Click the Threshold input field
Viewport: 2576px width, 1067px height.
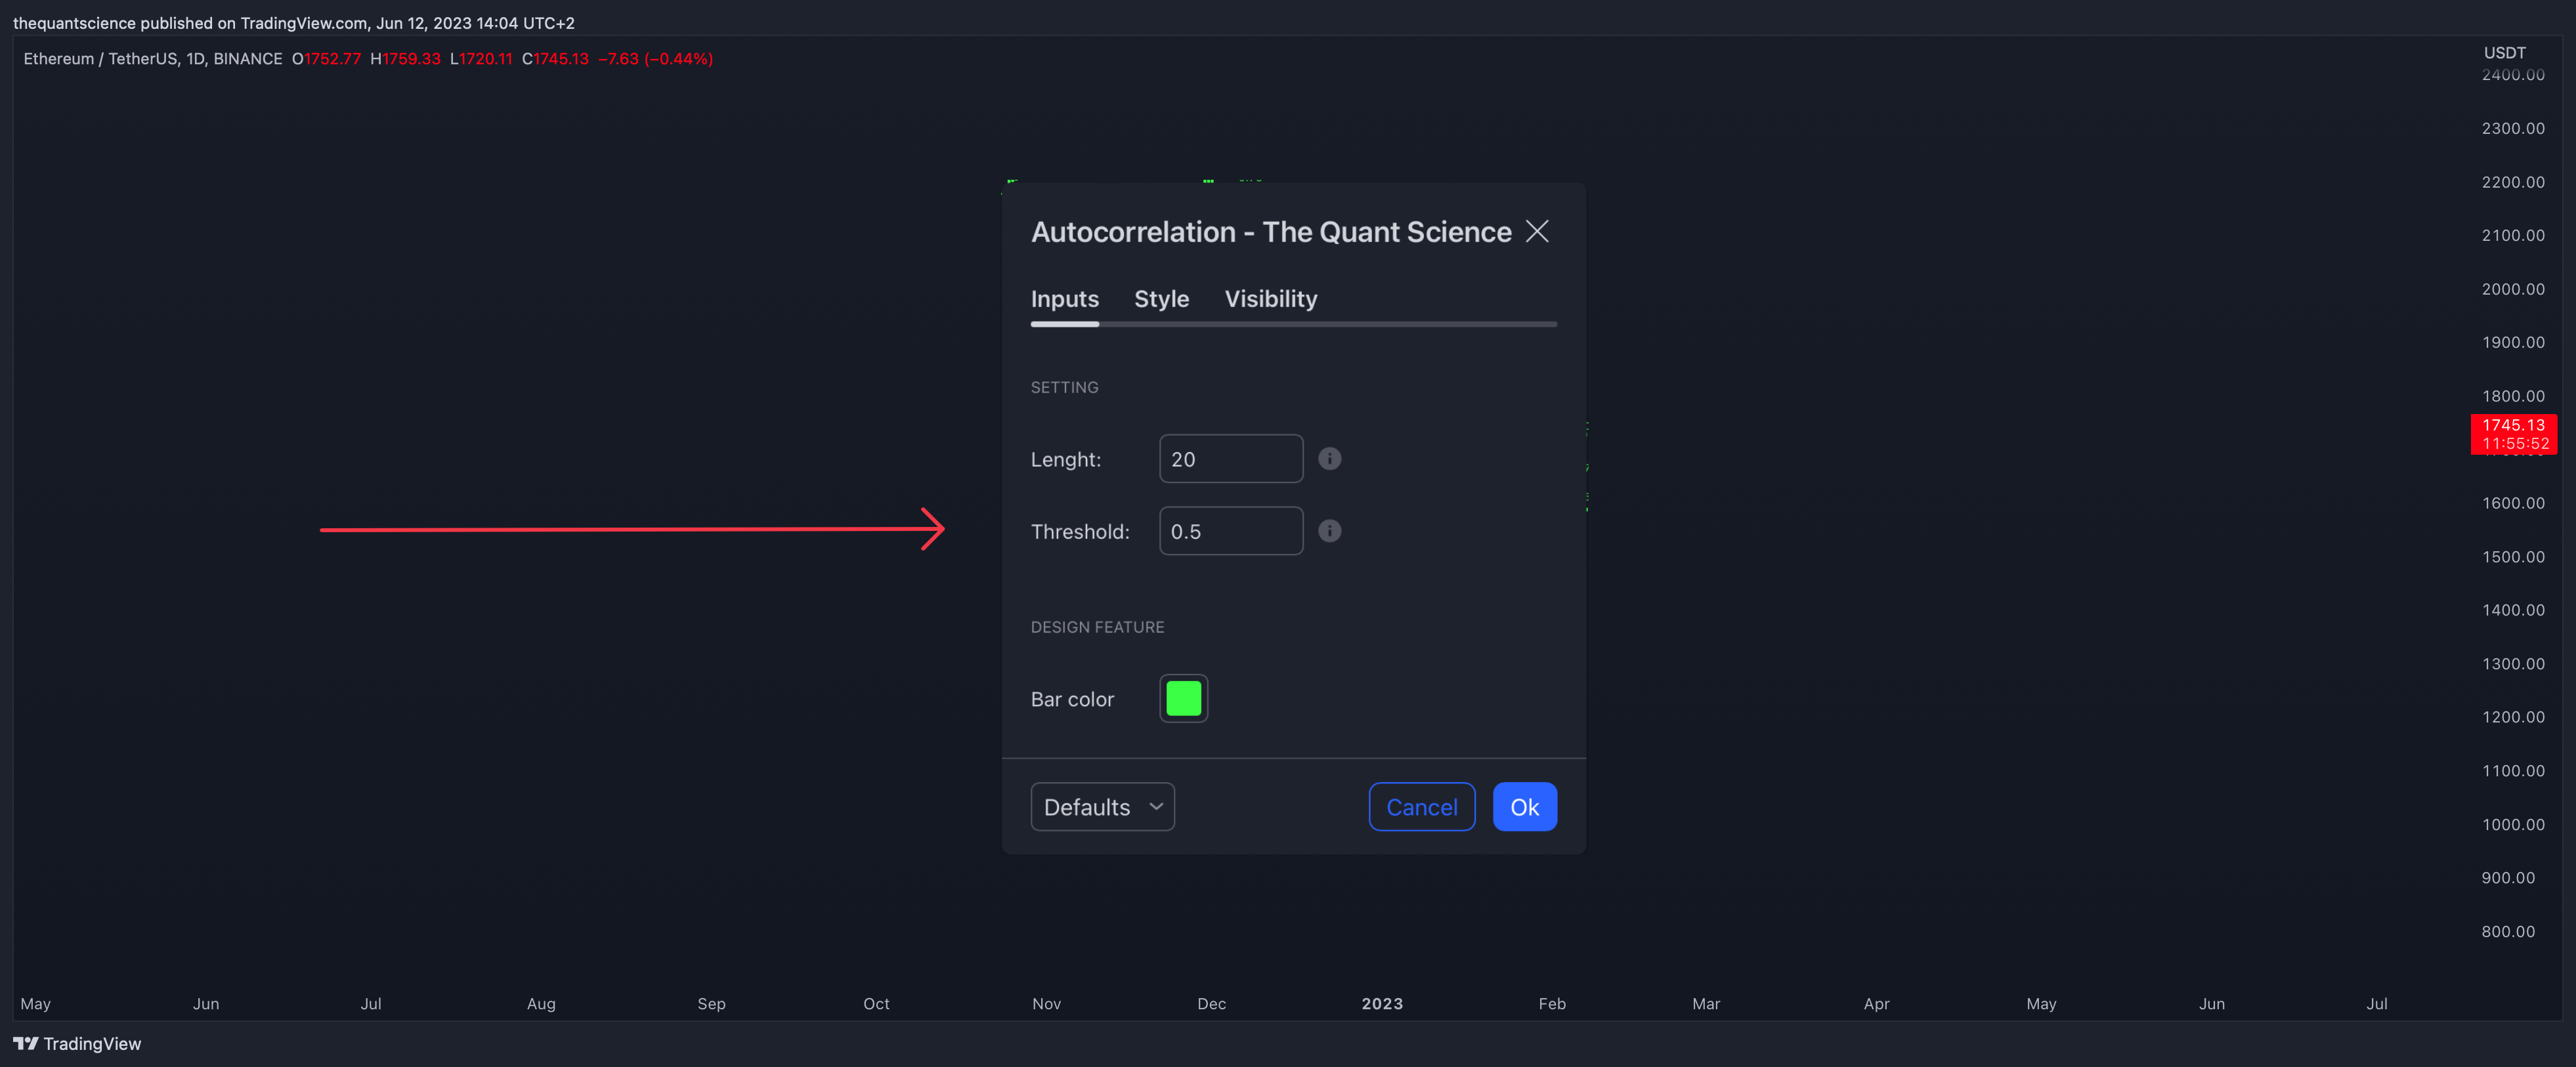click(x=1231, y=531)
